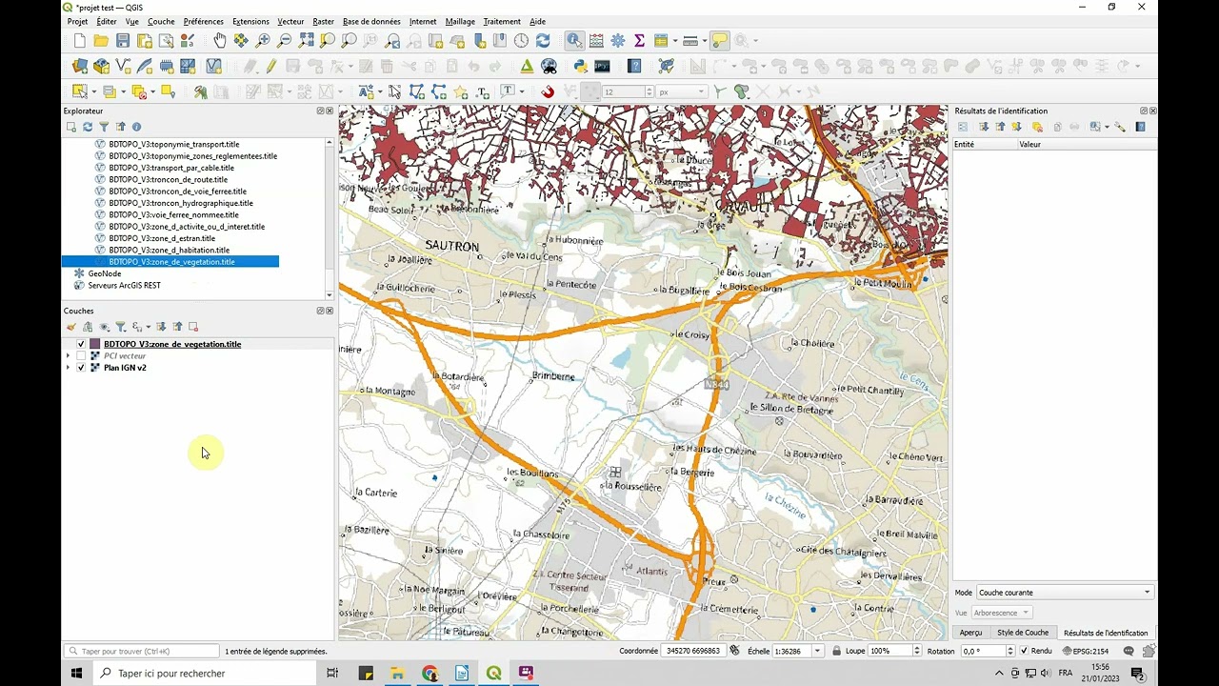
Task: Select Serveurs ArcGIS REST entry
Action: coord(124,285)
